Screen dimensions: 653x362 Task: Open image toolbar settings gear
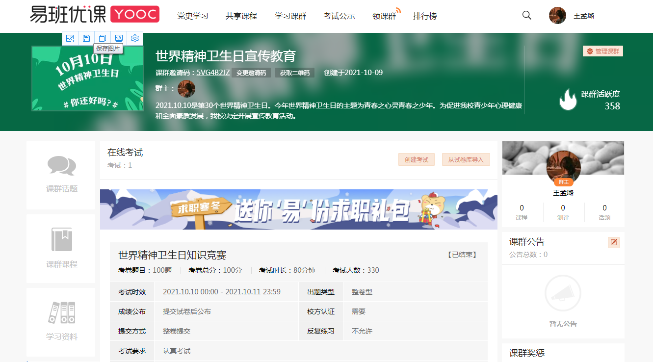[x=135, y=38]
